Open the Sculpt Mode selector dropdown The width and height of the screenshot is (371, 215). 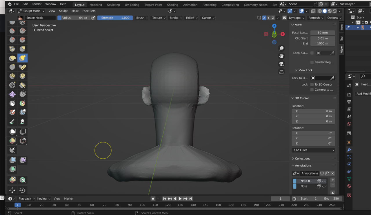pos(31,11)
